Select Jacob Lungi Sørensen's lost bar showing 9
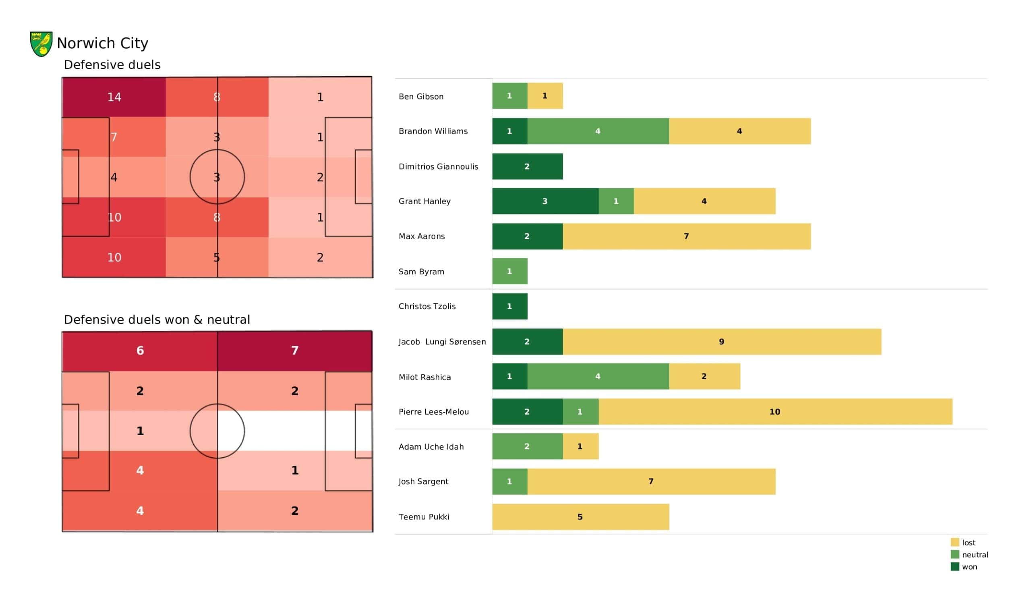 pyautogui.click(x=722, y=342)
